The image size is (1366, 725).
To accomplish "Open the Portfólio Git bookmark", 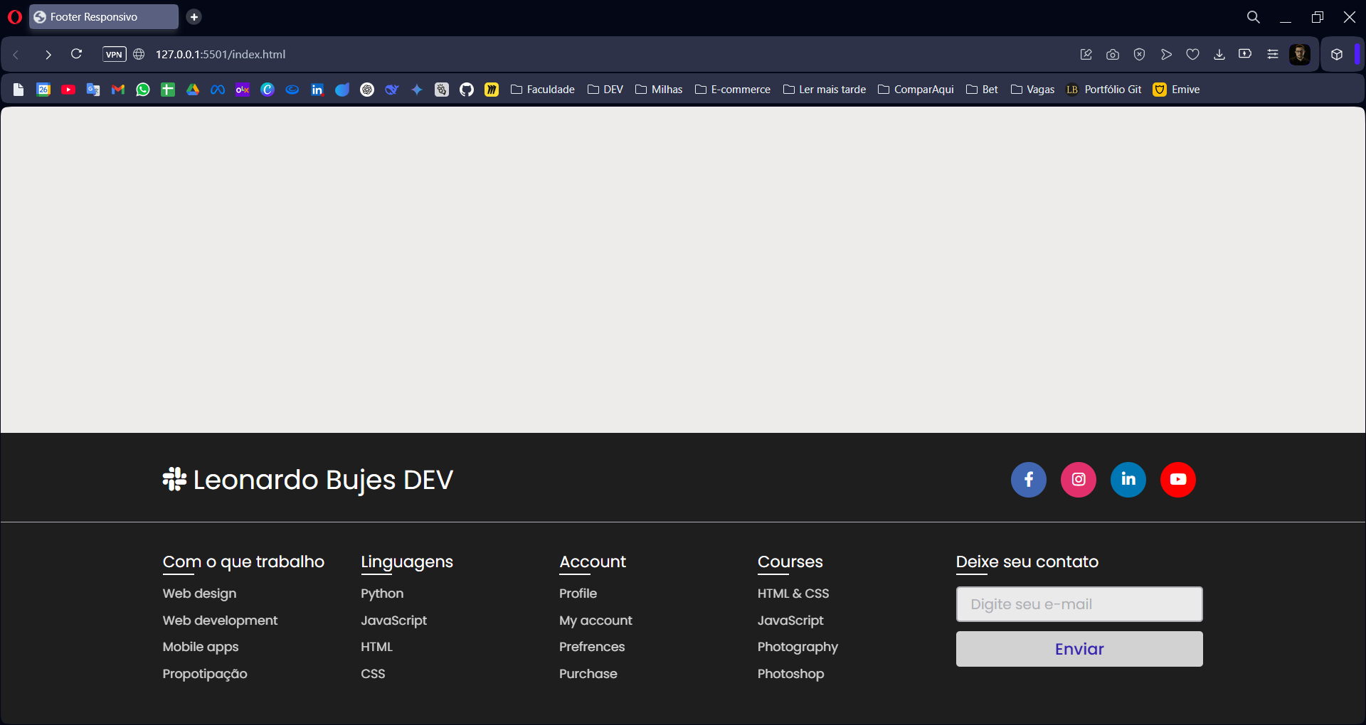I will pyautogui.click(x=1103, y=90).
